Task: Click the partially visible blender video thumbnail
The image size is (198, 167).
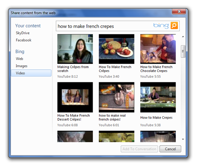Action: pyautogui.click(x=158, y=136)
